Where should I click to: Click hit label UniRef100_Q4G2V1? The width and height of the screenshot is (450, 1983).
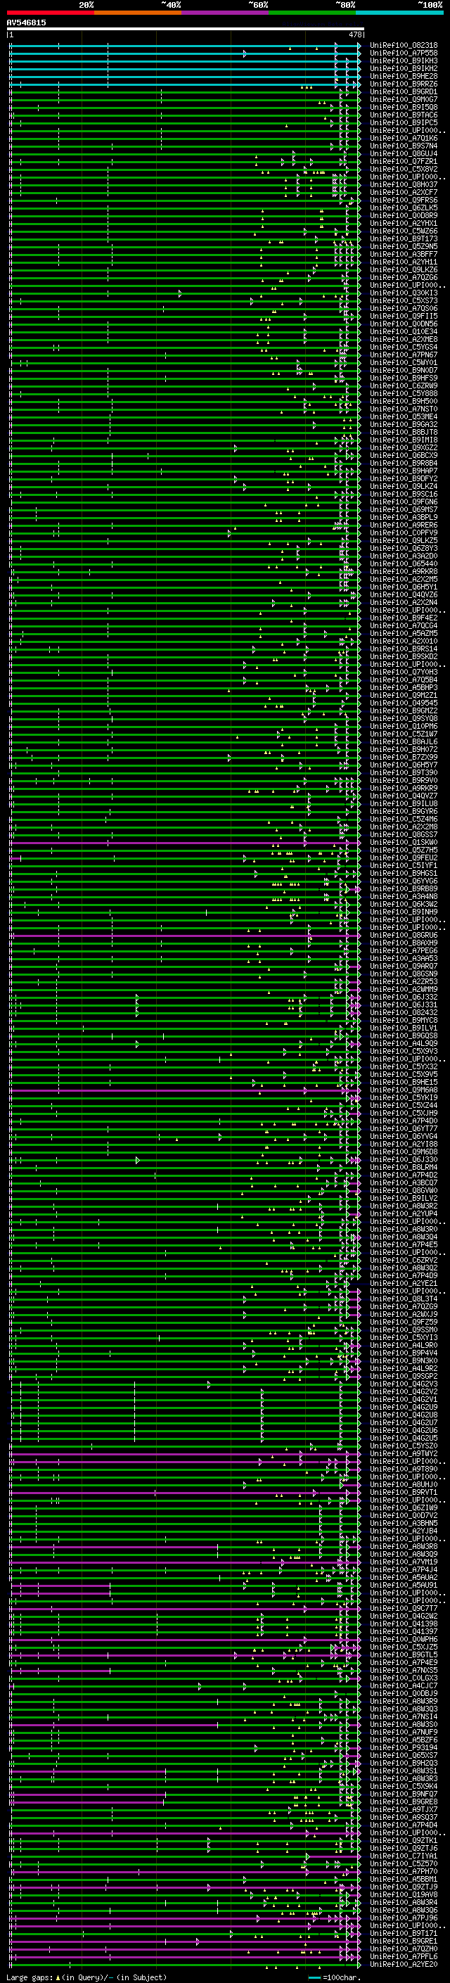[404, 1399]
